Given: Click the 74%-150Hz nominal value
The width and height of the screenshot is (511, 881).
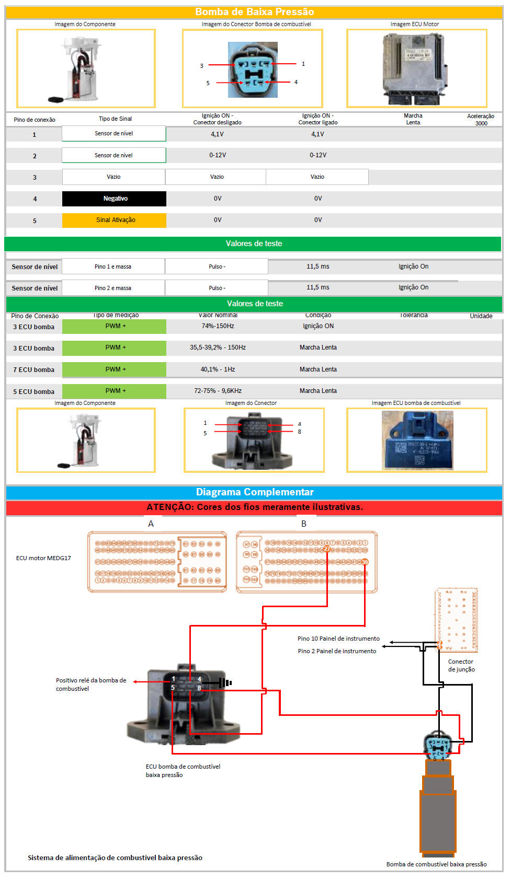Looking at the screenshot, I should pyautogui.click(x=218, y=326).
